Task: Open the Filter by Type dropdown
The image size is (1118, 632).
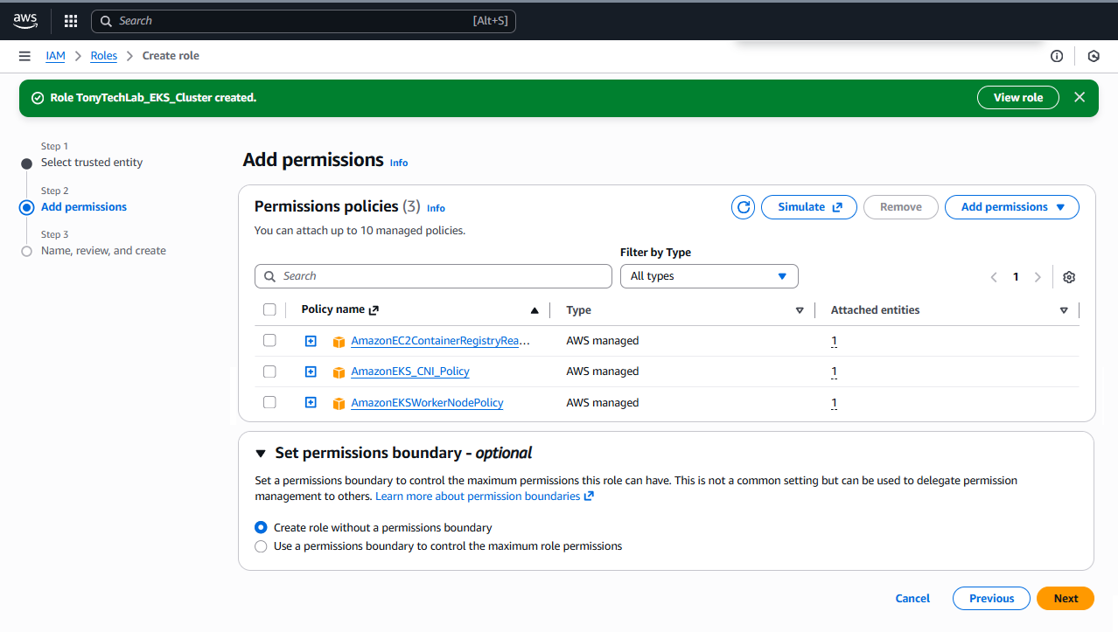Action: [709, 276]
